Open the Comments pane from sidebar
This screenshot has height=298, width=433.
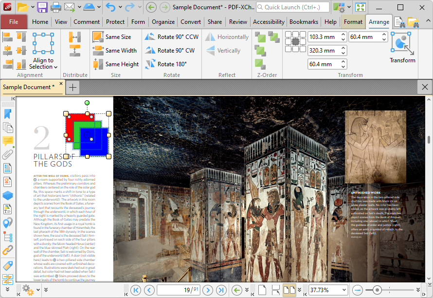click(x=8, y=141)
